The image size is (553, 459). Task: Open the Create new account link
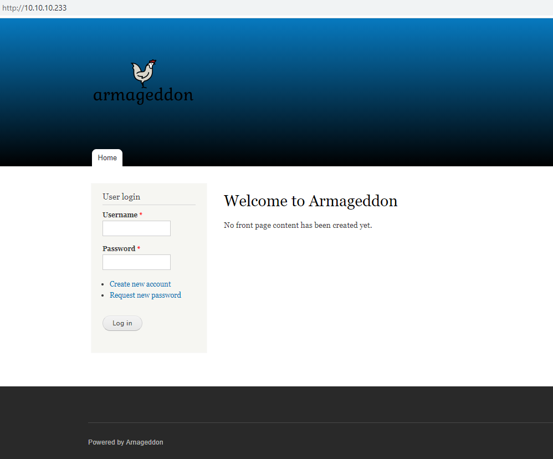[x=140, y=284]
